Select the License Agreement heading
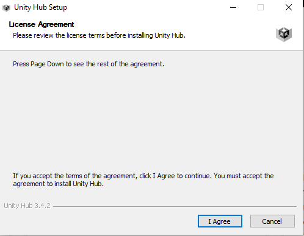Screen dimensions: 304x236 [42, 24]
